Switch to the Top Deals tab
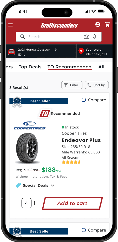The height and width of the screenshot is (242, 118). tap(30, 67)
